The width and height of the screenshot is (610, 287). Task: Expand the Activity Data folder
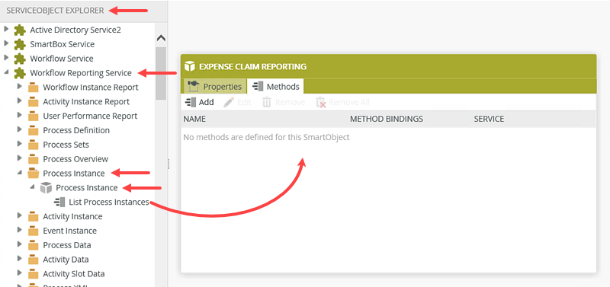20,259
